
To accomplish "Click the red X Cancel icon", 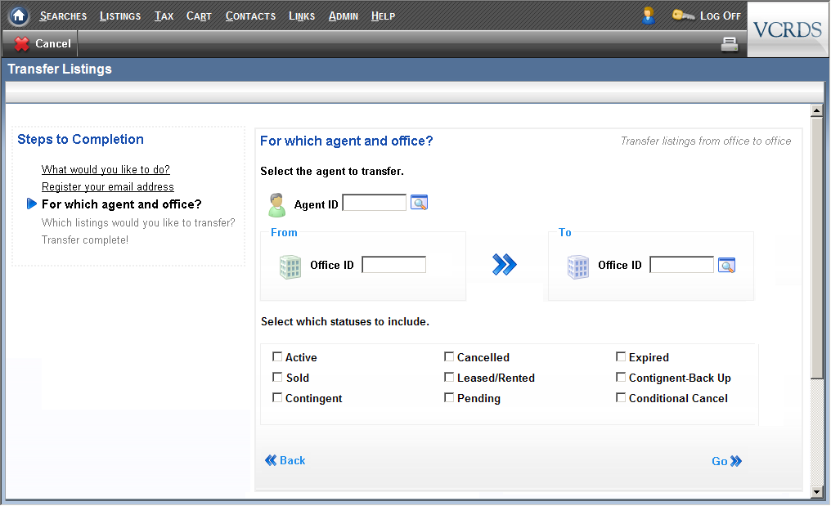I will [22, 43].
